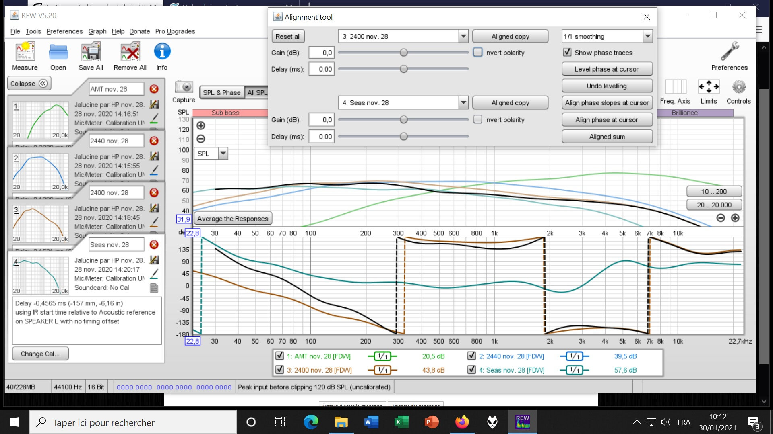Viewport: 773px width, 434px height.
Task: Enable Invert polarity for 2400 nov. 28
Action: 478,53
